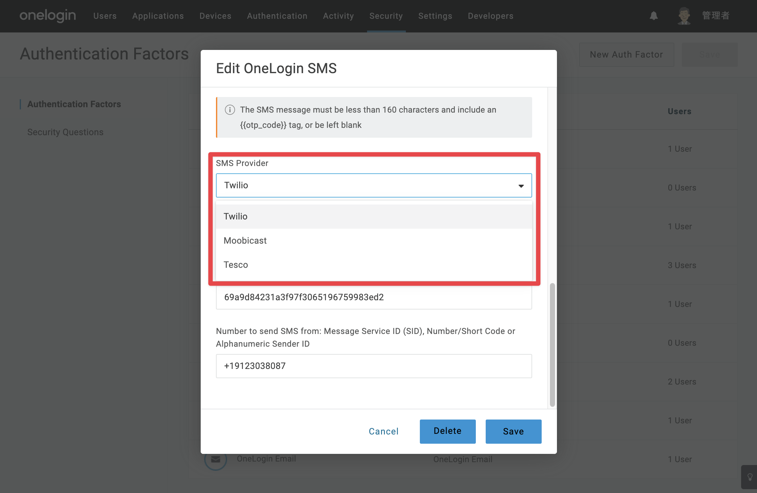Viewport: 757px width, 493px height.
Task: Click the page-level Save button behind dialog
Action: pos(710,55)
